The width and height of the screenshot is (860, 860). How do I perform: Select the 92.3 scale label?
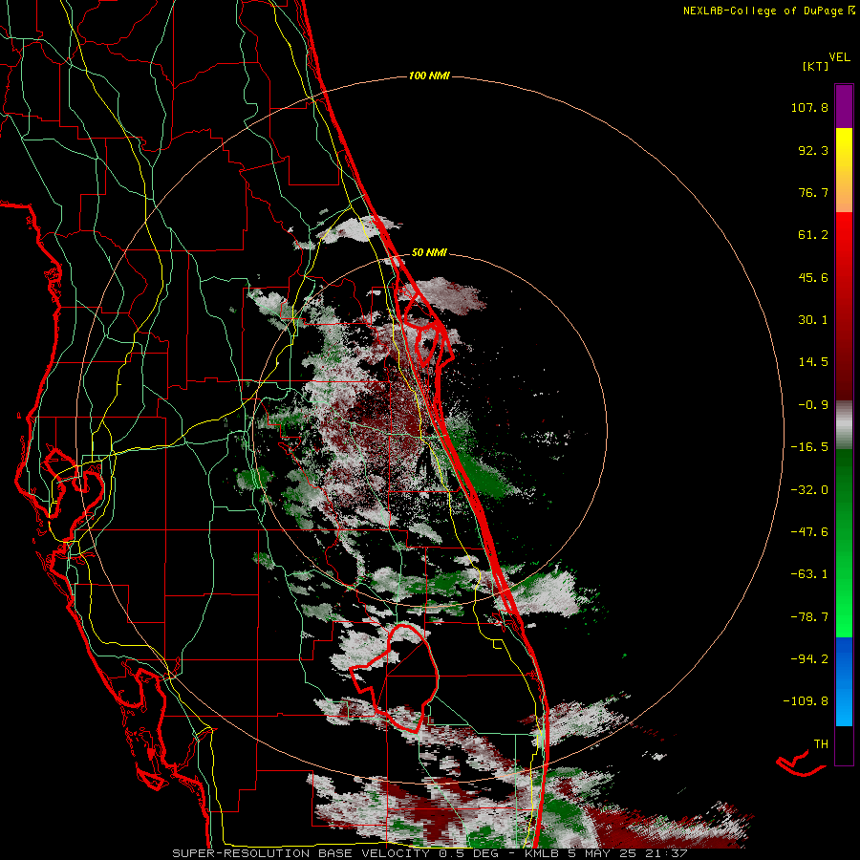coord(813,150)
